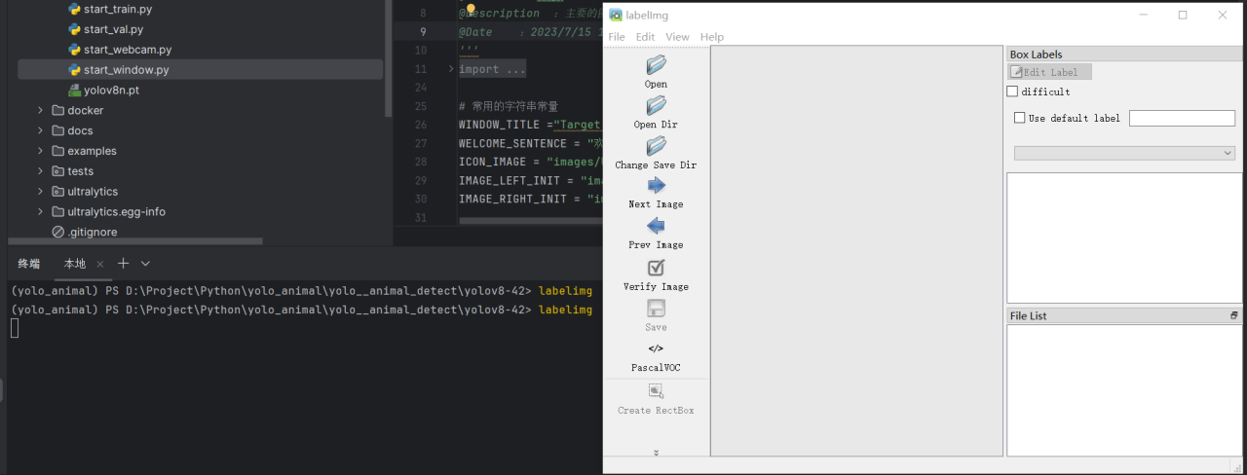Add a new terminal tab with the plus button
This screenshot has width=1247, height=475.
(124, 264)
